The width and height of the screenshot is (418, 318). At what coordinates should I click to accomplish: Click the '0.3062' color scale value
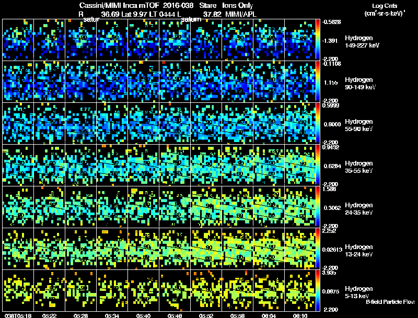click(332, 208)
